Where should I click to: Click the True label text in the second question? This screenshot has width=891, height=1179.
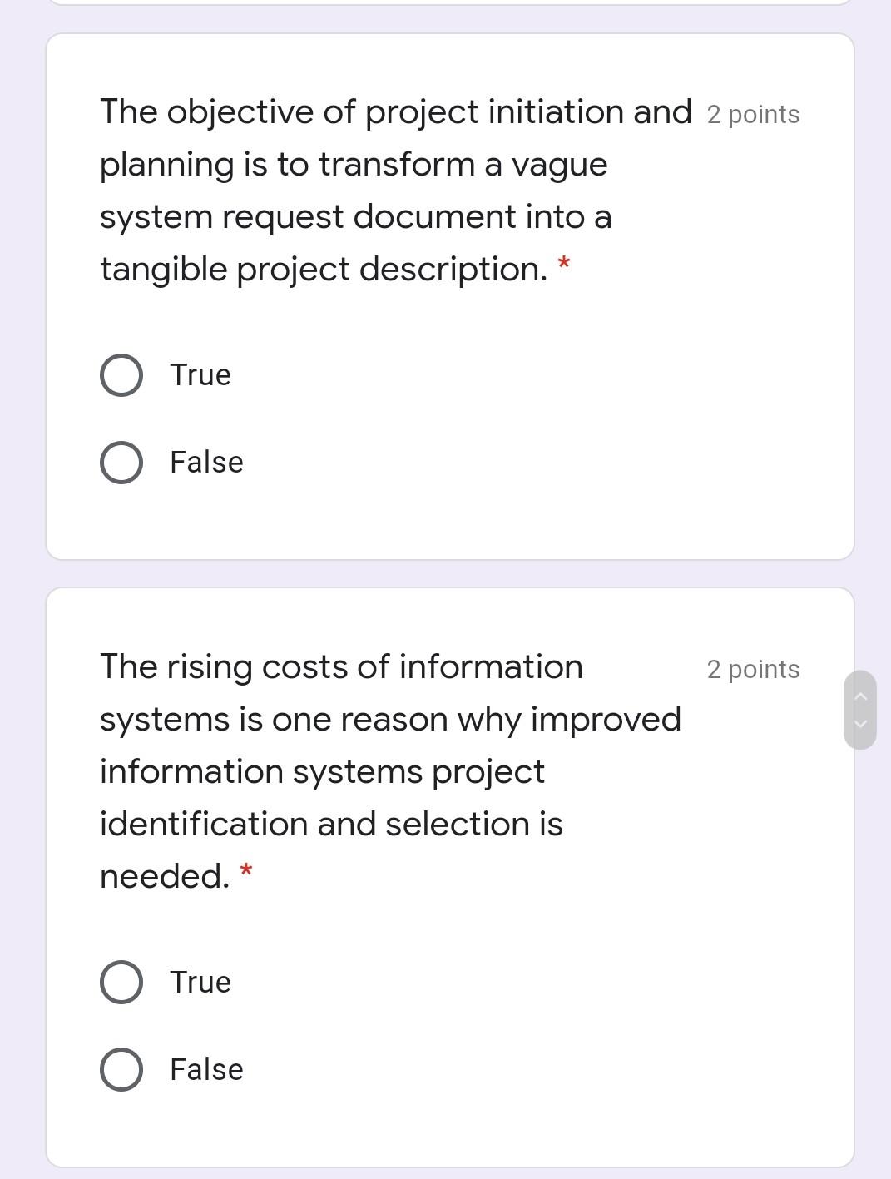point(200,982)
